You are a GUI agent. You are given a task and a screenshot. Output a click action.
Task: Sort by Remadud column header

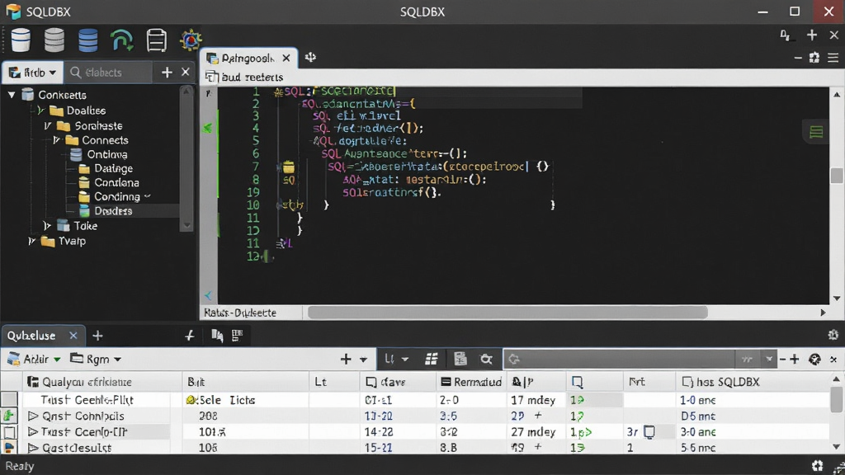[471, 382]
